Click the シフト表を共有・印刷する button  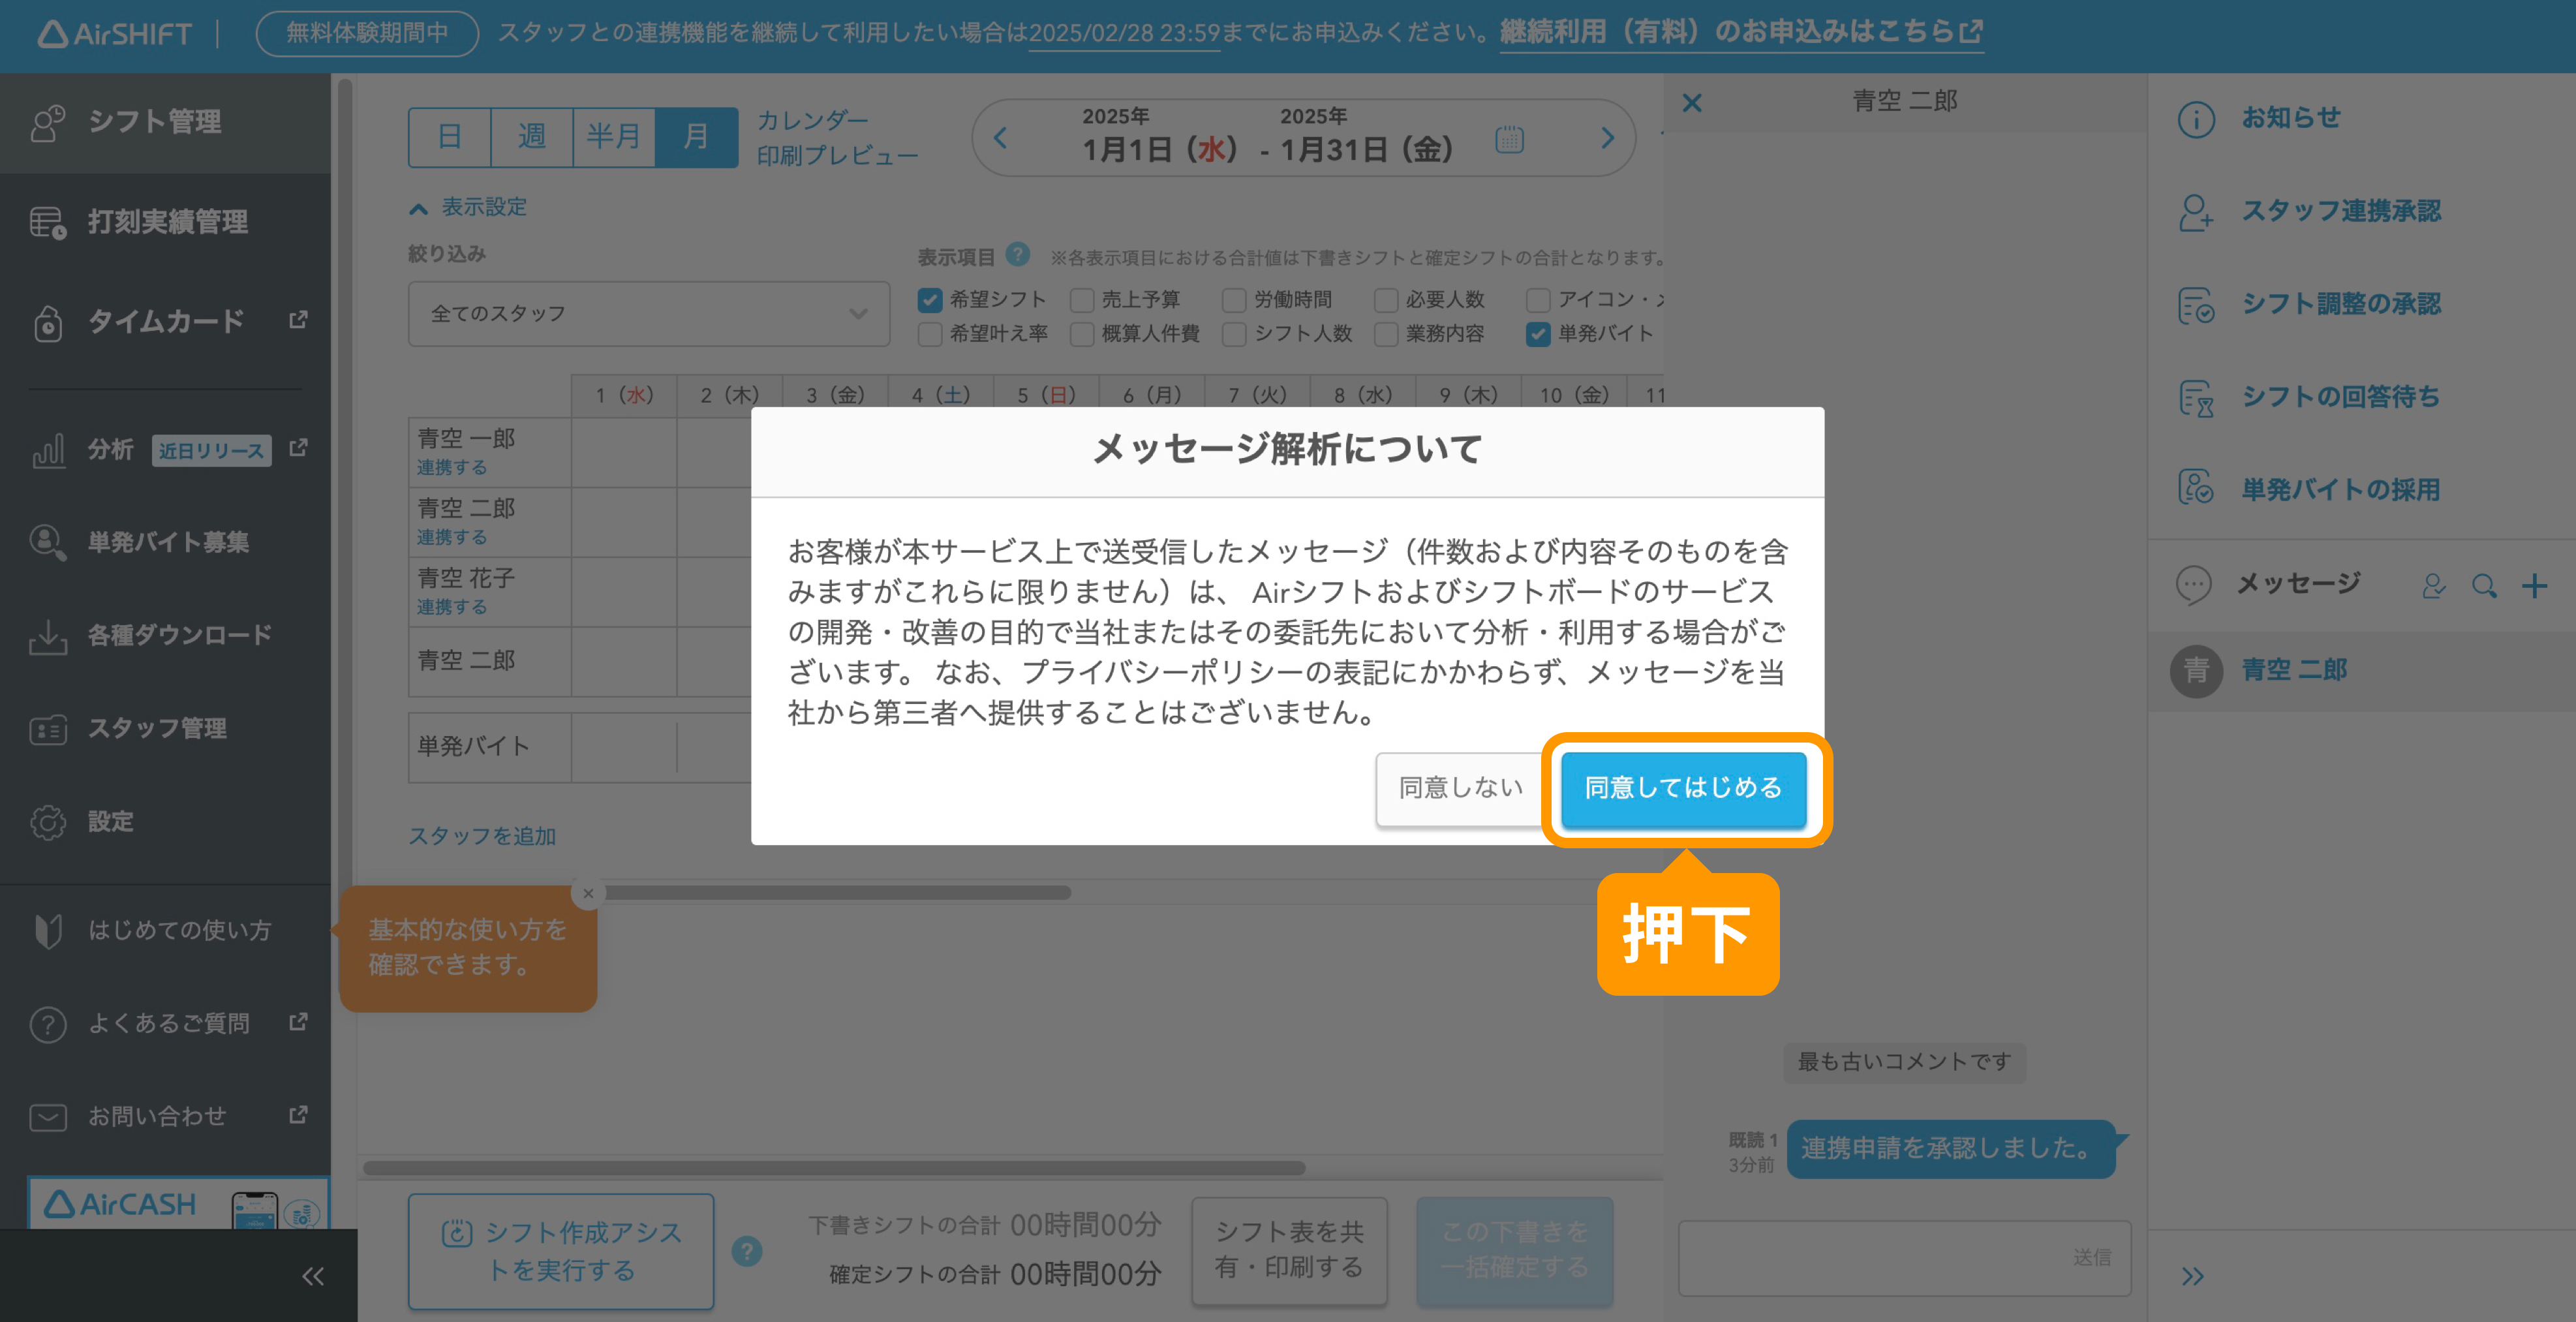pos(1289,1250)
